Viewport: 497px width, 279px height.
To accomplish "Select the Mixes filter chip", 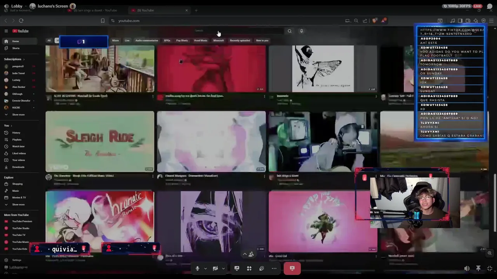I will pyautogui.click(x=115, y=40).
